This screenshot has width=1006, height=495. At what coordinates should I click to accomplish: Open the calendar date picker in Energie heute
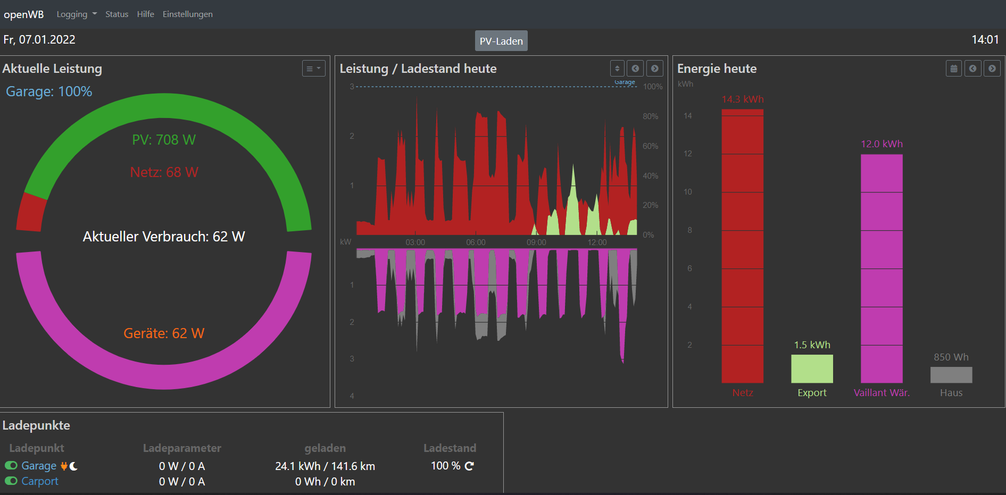[x=954, y=69]
